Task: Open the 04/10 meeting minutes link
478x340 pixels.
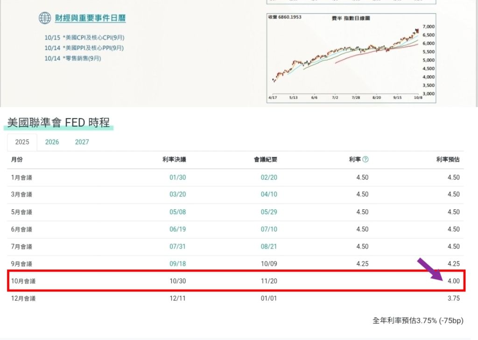Action: click(269, 194)
